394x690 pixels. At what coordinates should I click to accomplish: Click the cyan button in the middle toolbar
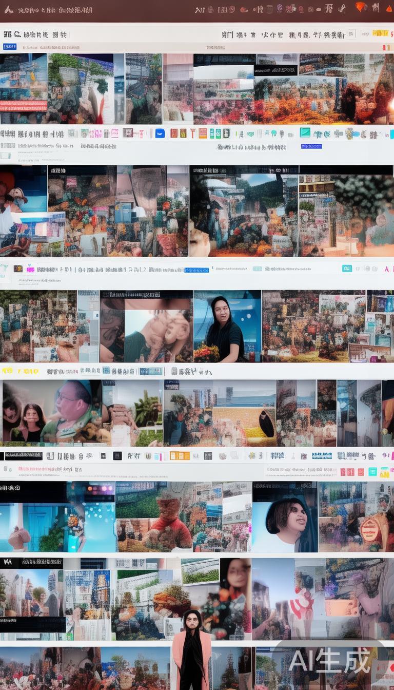click(x=347, y=269)
